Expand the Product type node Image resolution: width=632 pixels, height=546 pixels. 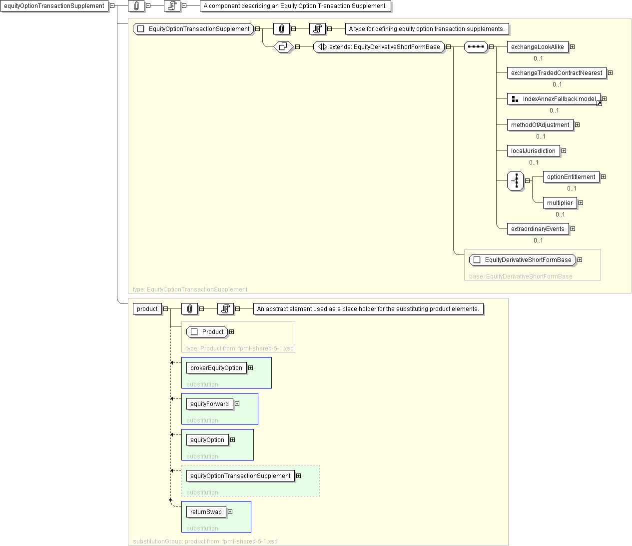click(231, 332)
